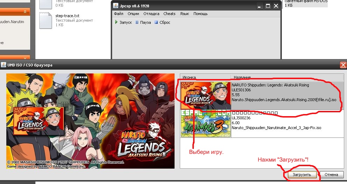Select the 5.55 firmware version text
This screenshot has height=184, width=347.
tap(236, 95)
